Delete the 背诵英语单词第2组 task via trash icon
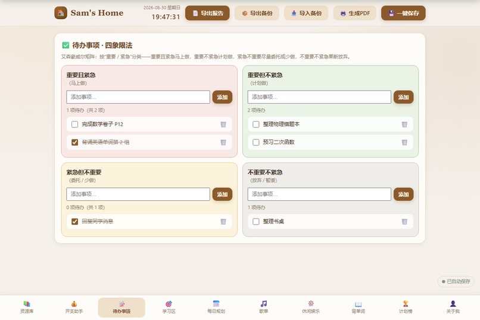480x320 pixels. (x=223, y=142)
